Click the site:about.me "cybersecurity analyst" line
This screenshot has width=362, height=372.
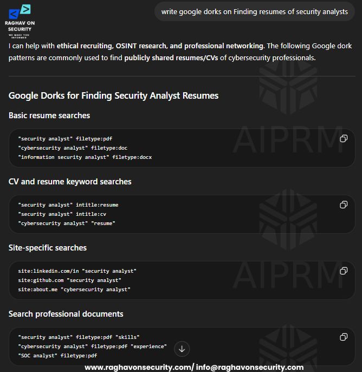pos(74,290)
